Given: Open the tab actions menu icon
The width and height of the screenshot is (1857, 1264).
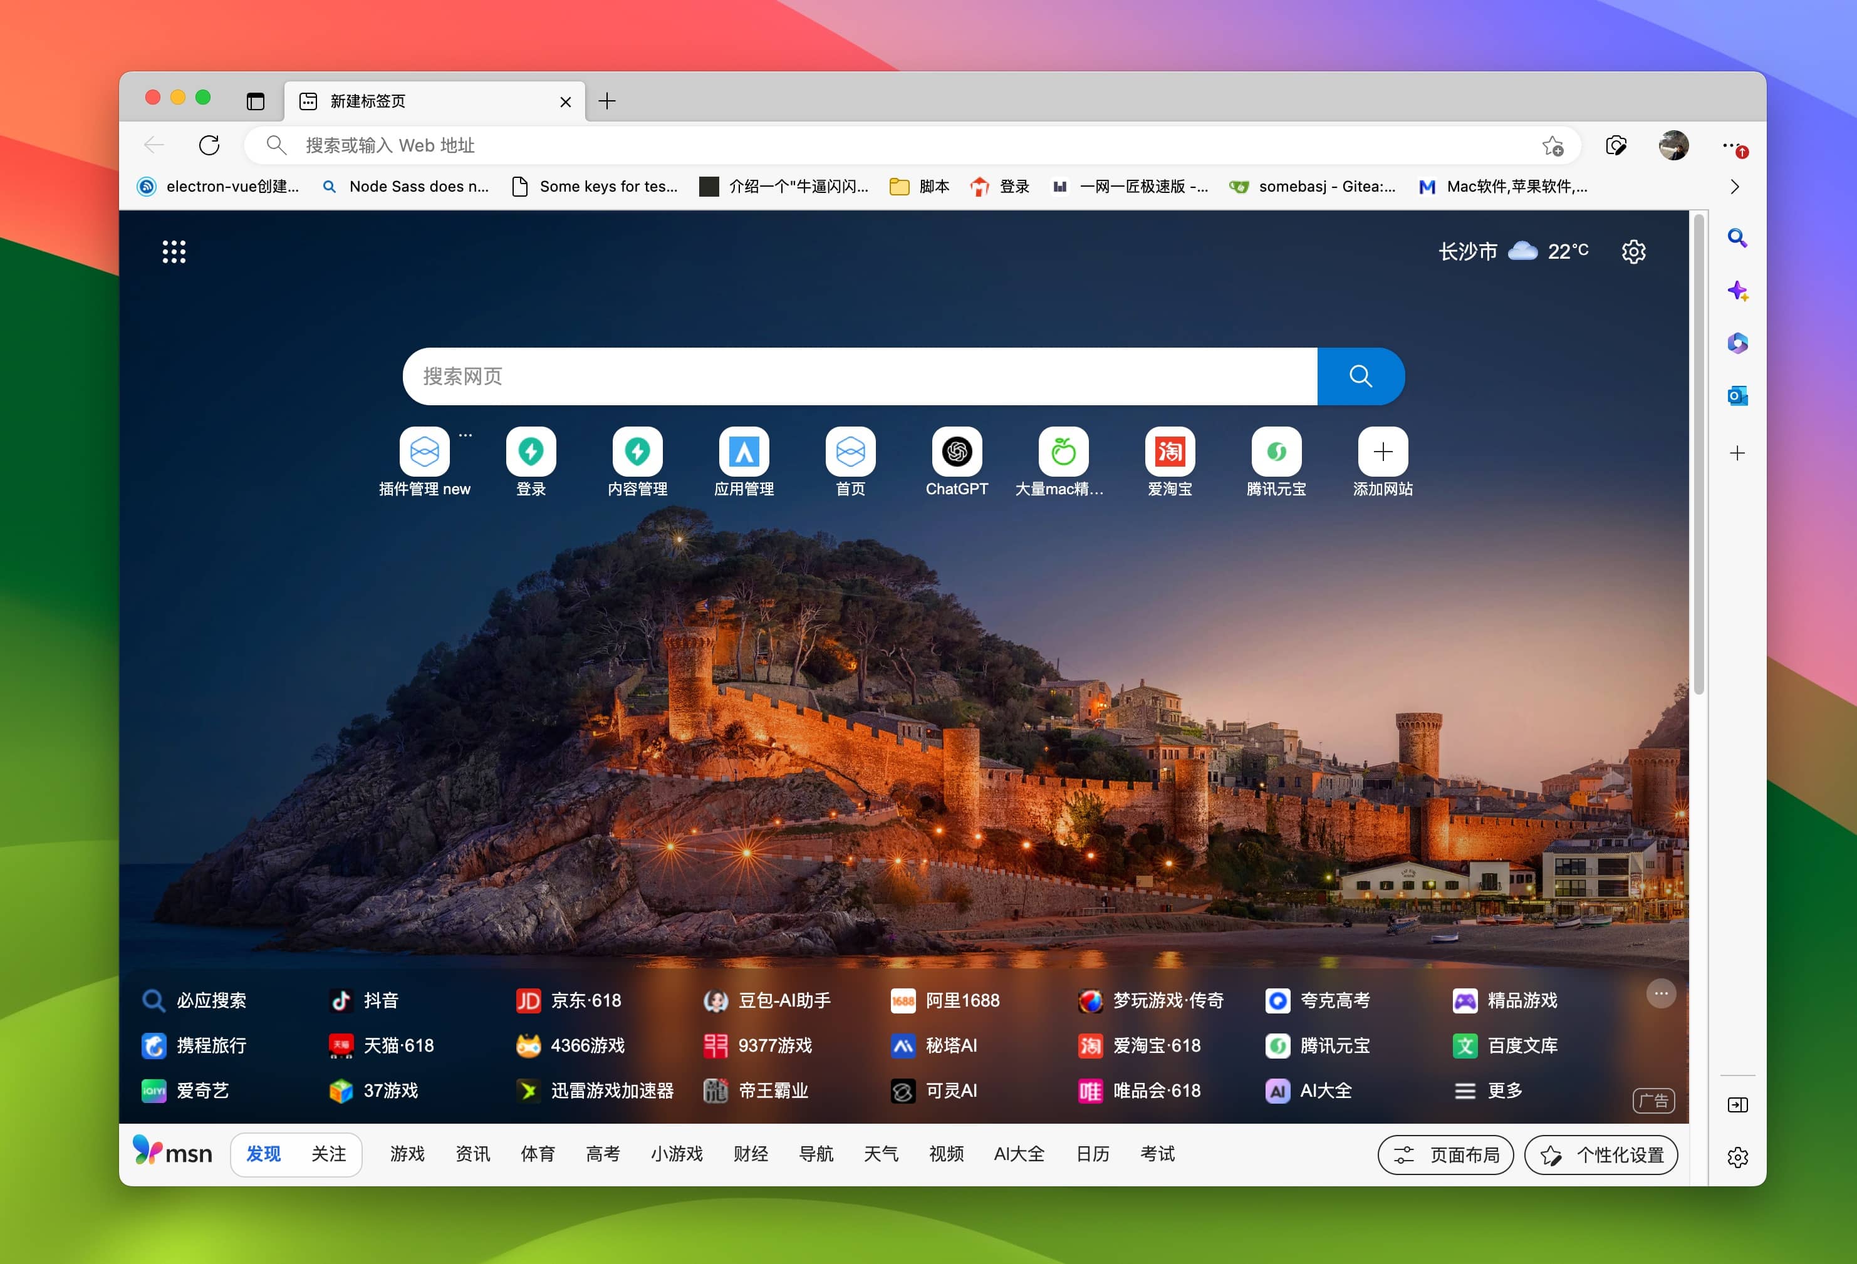Looking at the screenshot, I should (x=256, y=101).
